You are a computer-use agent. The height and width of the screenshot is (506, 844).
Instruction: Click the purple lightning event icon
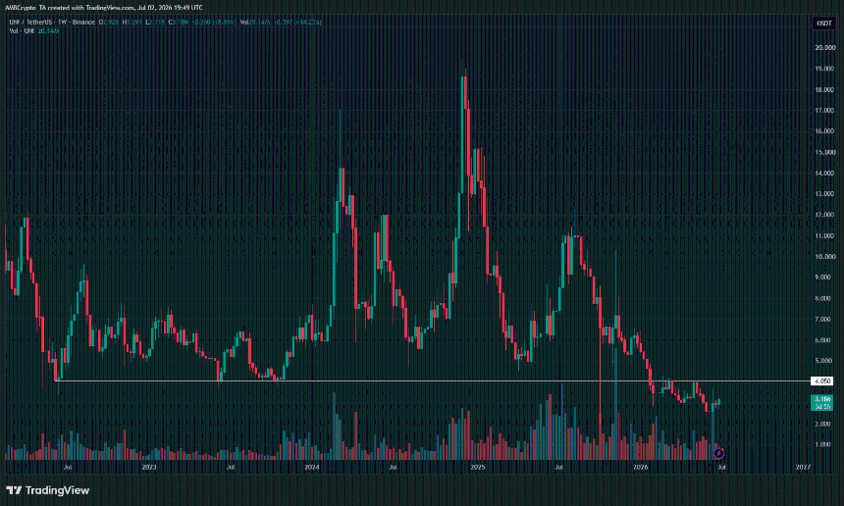click(718, 454)
